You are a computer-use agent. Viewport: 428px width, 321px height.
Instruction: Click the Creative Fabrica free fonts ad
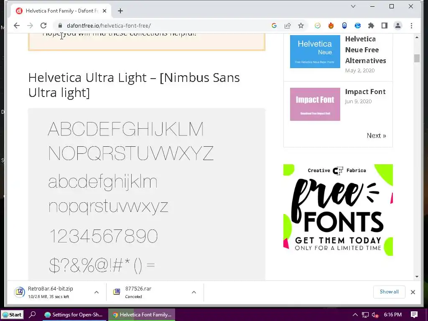click(x=338, y=210)
